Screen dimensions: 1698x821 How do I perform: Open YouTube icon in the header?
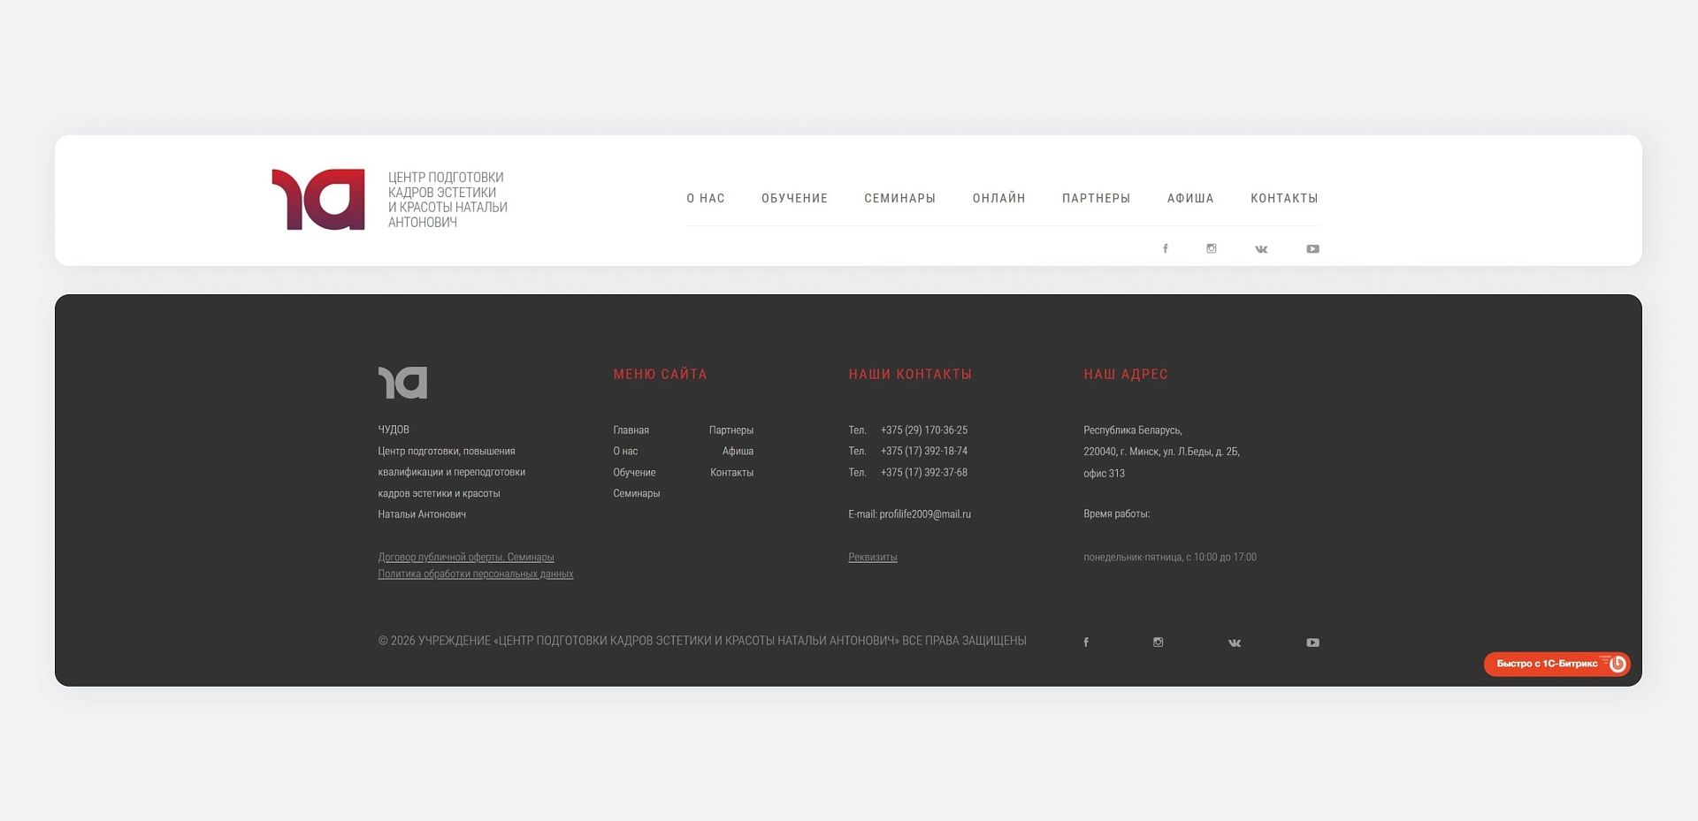tap(1312, 249)
